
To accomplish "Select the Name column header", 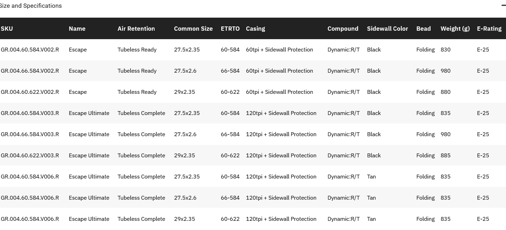I will [x=77, y=29].
